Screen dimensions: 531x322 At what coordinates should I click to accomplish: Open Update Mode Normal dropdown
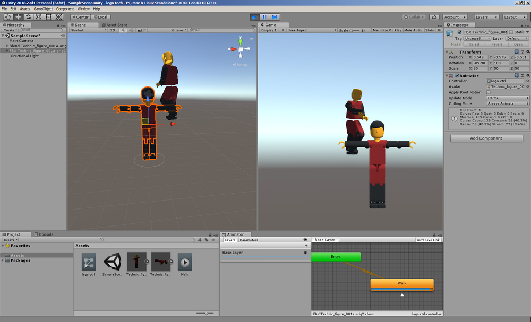pos(507,98)
